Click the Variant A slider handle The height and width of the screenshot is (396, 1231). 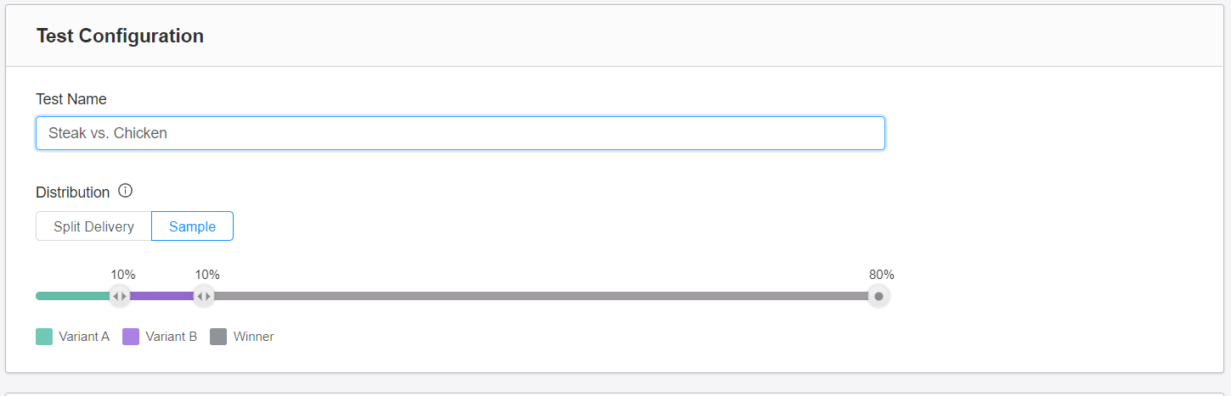point(120,296)
